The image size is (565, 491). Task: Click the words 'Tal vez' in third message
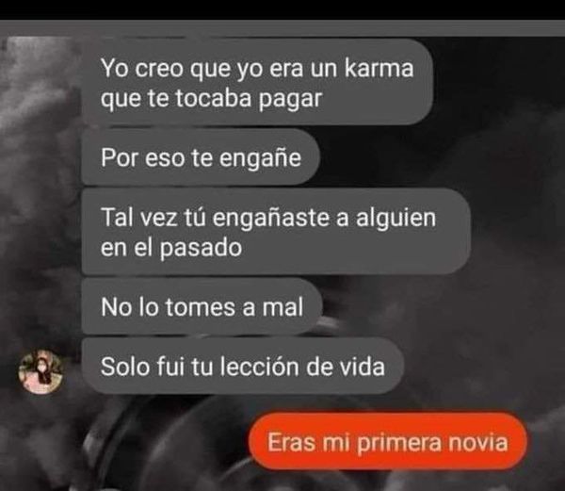pos(139,218)
